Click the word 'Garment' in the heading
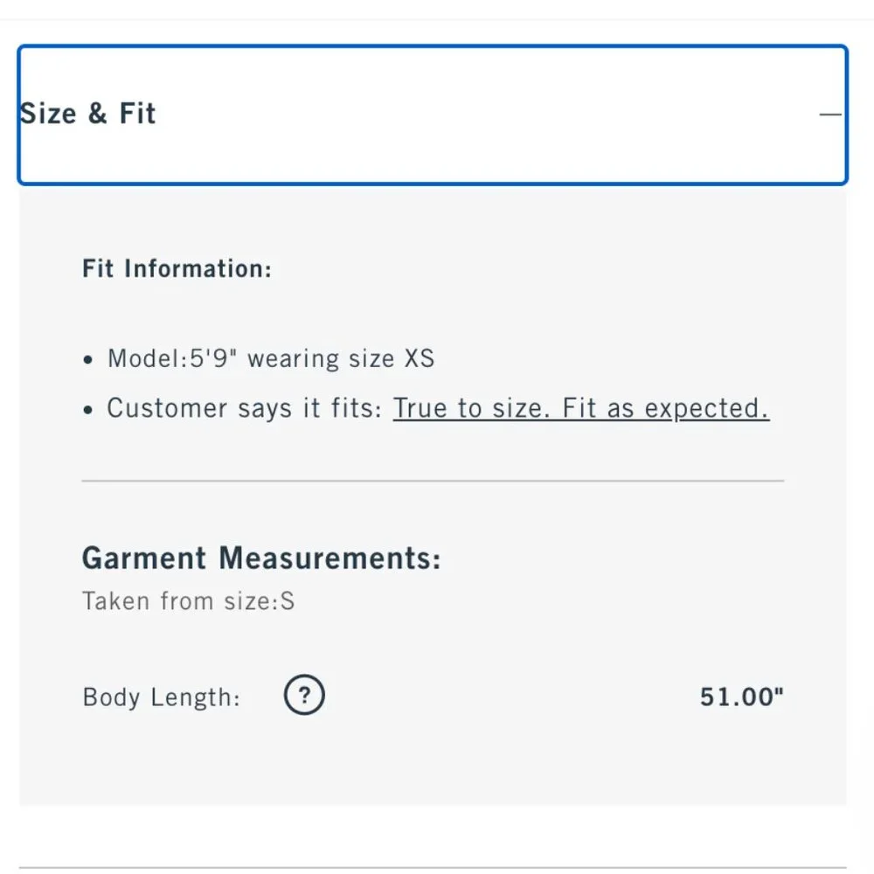 click(144, 558)
